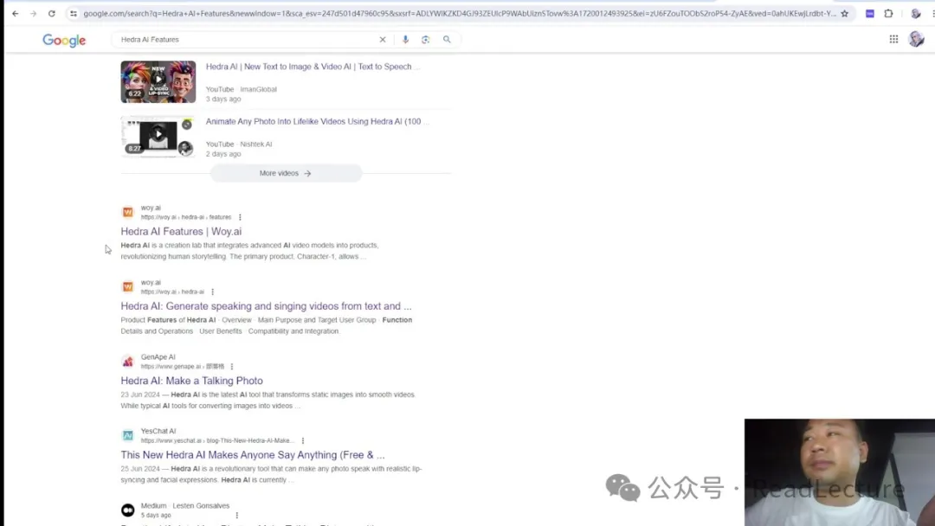Screen dimensions: 935x526
Task: Open the Google apps grid
Action: [x=893, y=39]
